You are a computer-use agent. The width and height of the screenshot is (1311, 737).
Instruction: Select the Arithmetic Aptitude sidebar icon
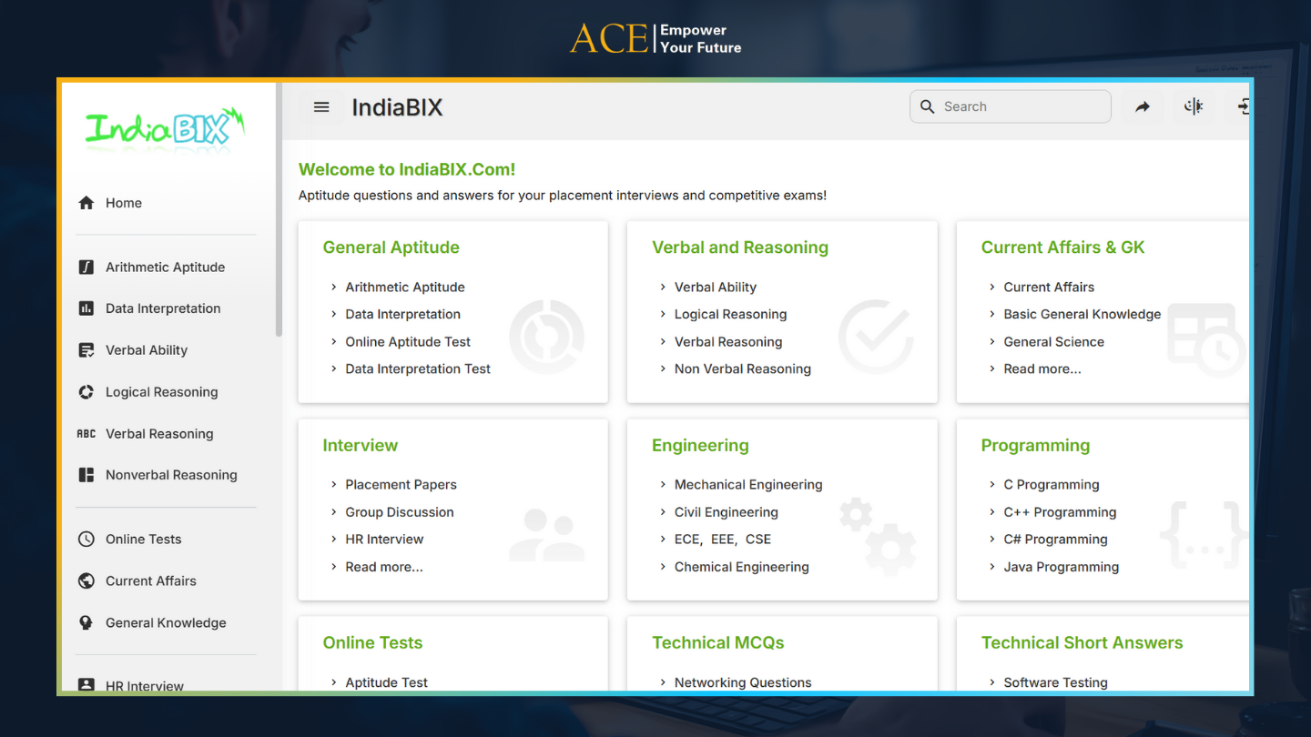point(86,268)
